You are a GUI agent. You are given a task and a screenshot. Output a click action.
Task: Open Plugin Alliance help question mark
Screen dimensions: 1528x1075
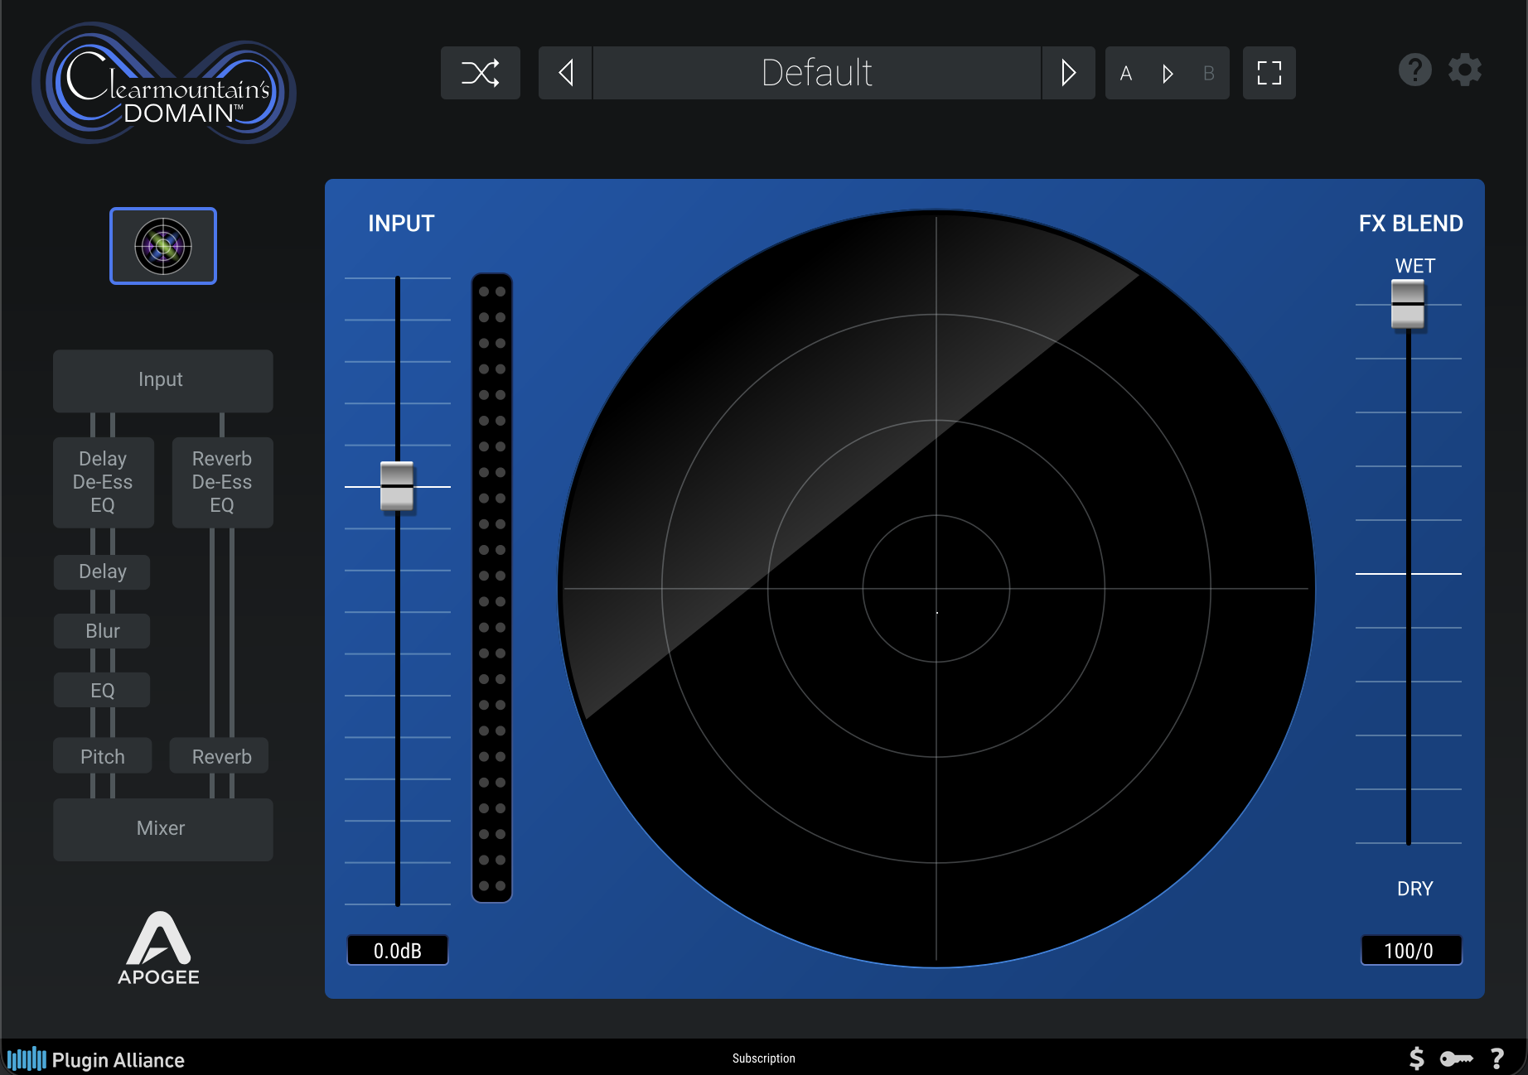point(1497,1058)
